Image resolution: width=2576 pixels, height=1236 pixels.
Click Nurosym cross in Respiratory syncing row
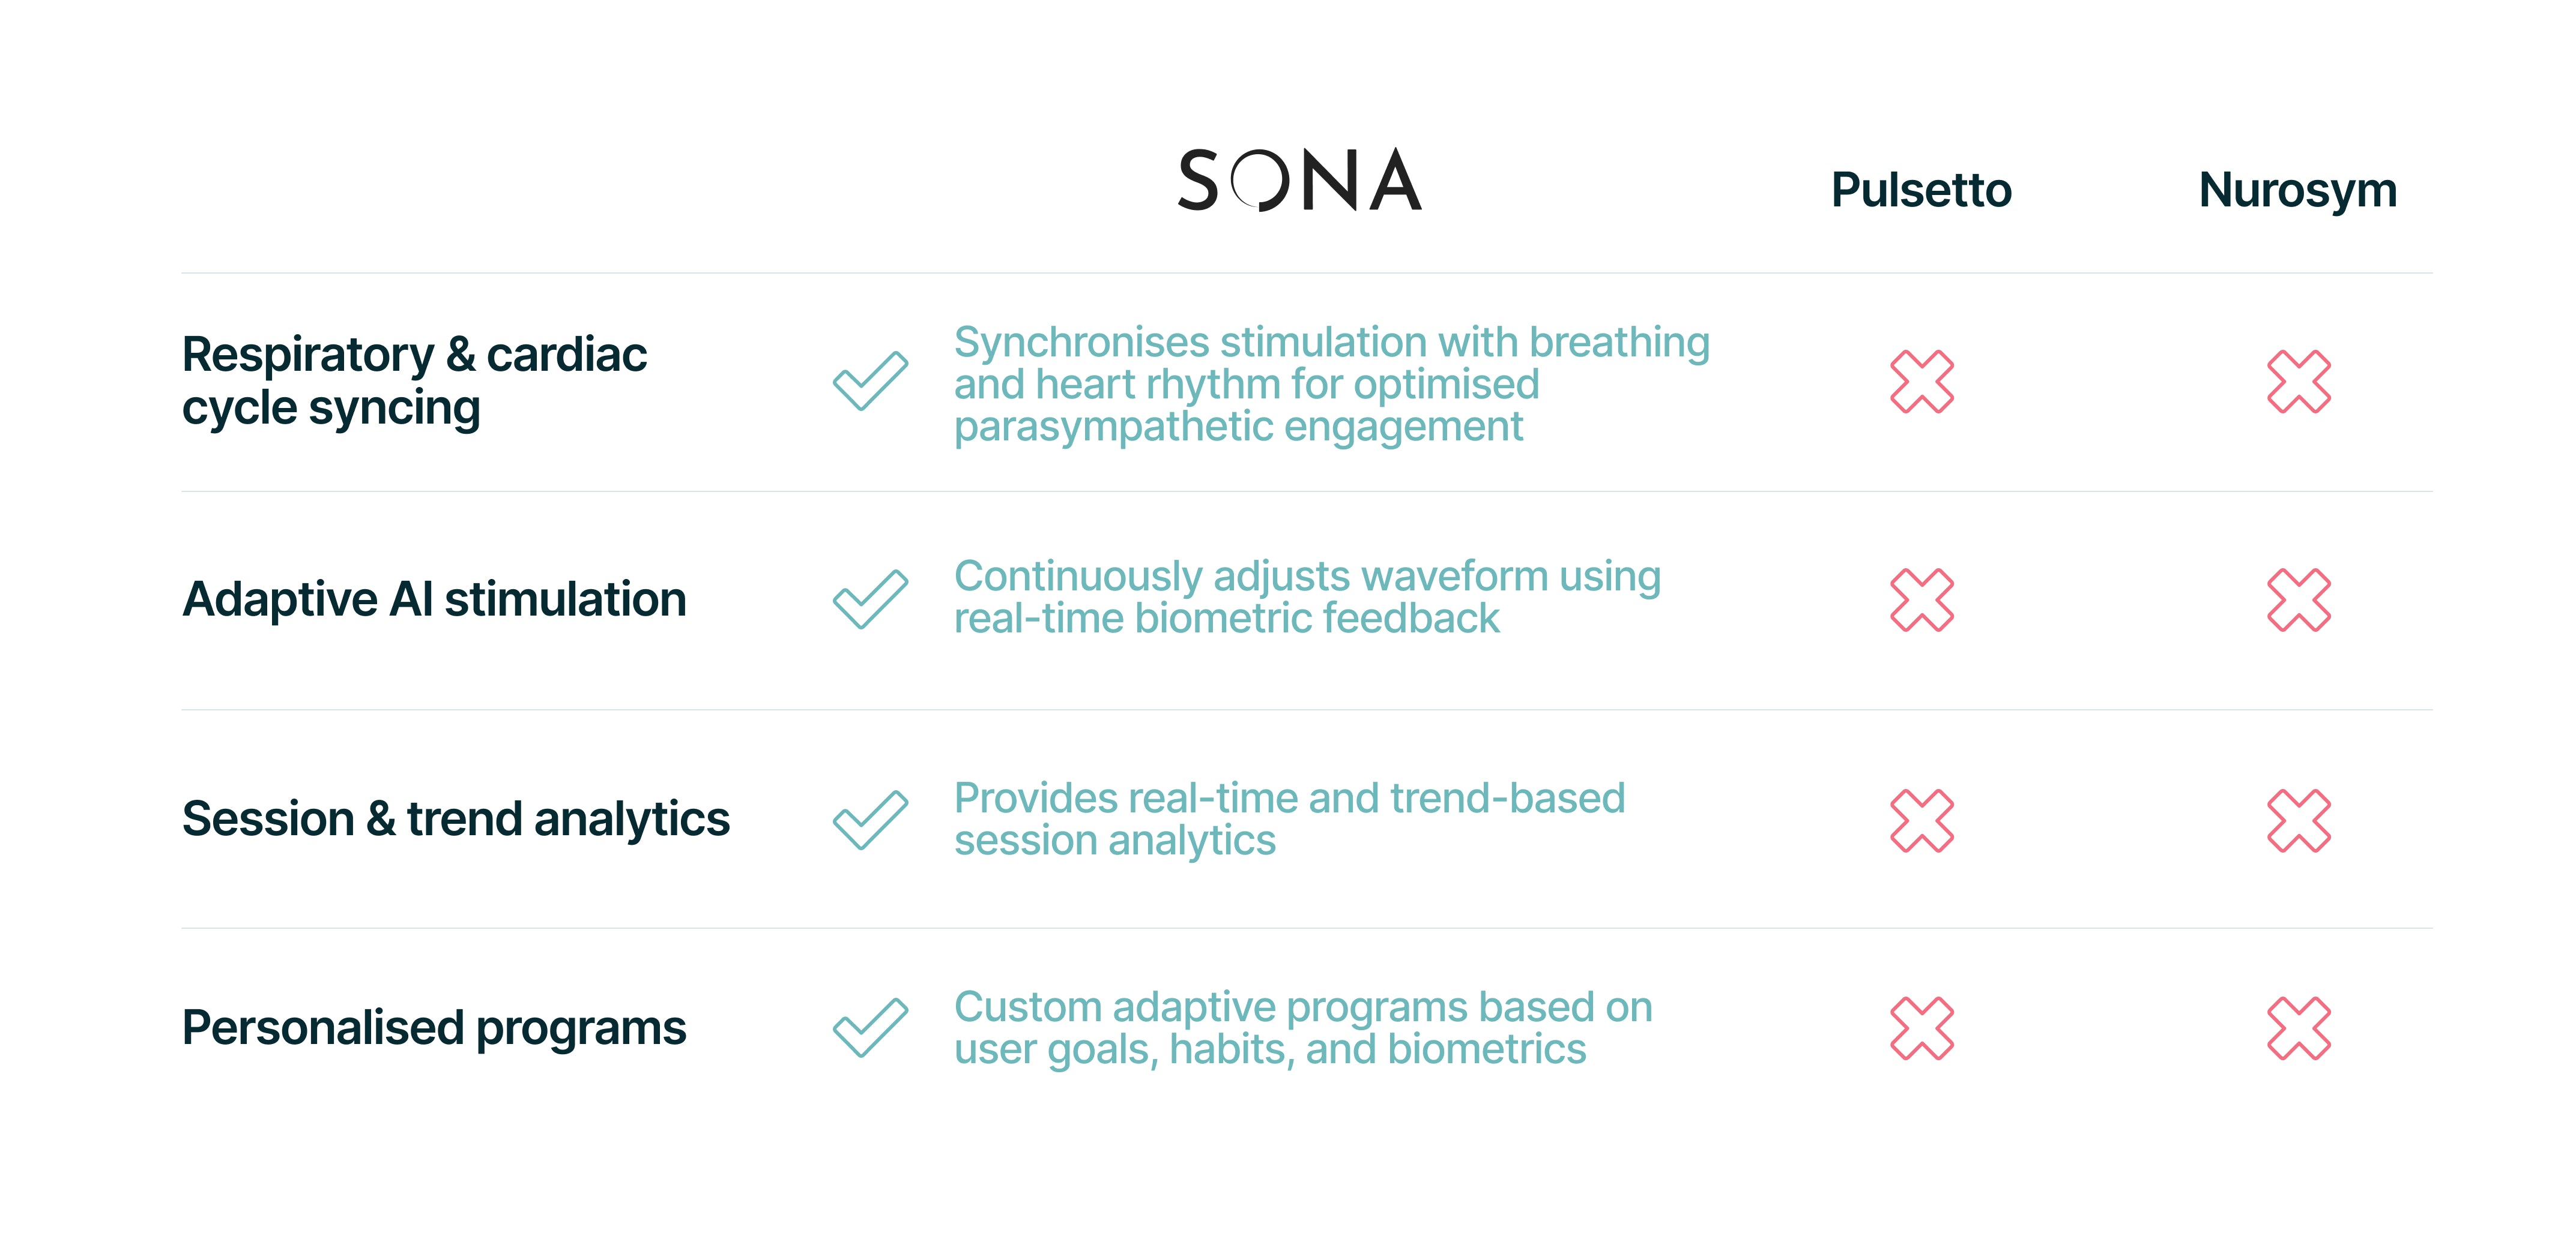(x=2298, y=382)
